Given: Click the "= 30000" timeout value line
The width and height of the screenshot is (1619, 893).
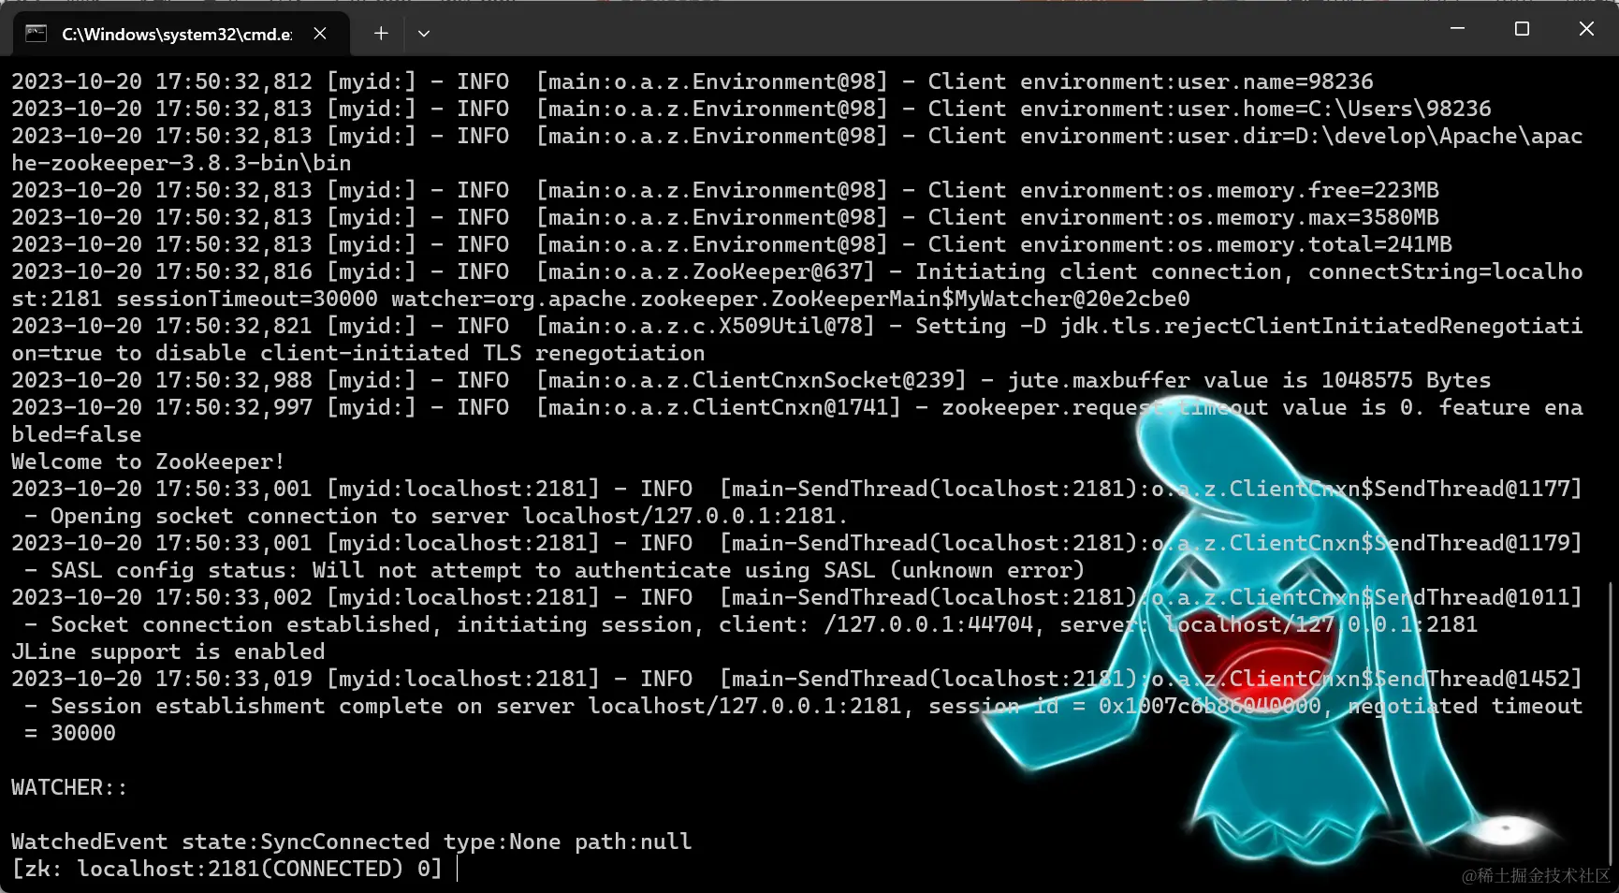Looking at the screenshot, I should coord(70,733).
